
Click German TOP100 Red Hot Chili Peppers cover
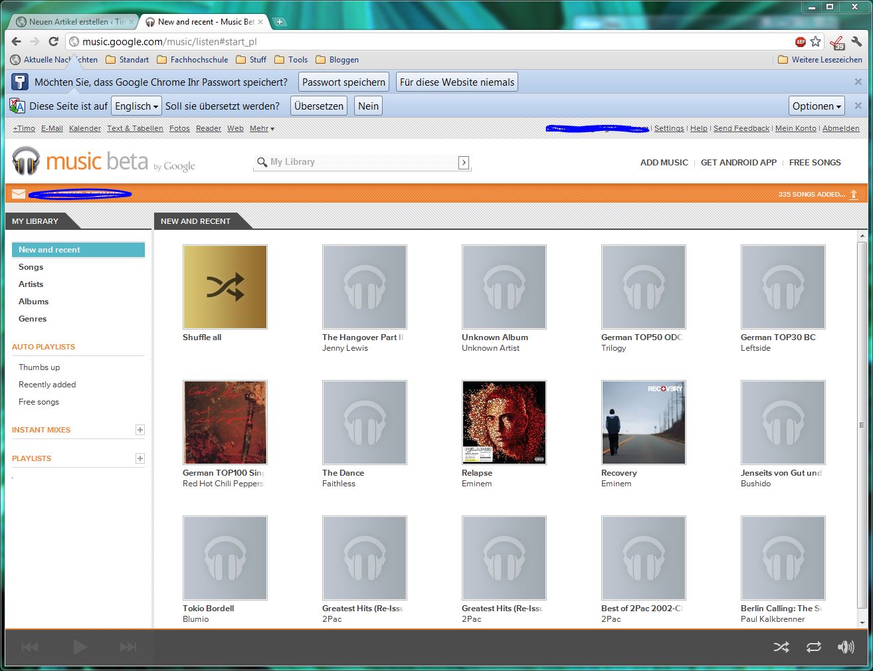225,422
